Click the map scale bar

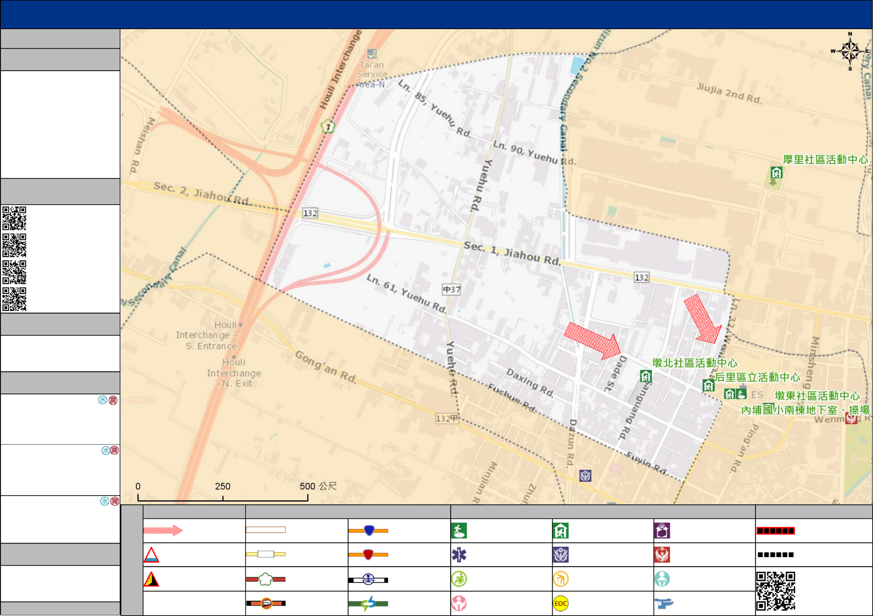pos(223,497)
